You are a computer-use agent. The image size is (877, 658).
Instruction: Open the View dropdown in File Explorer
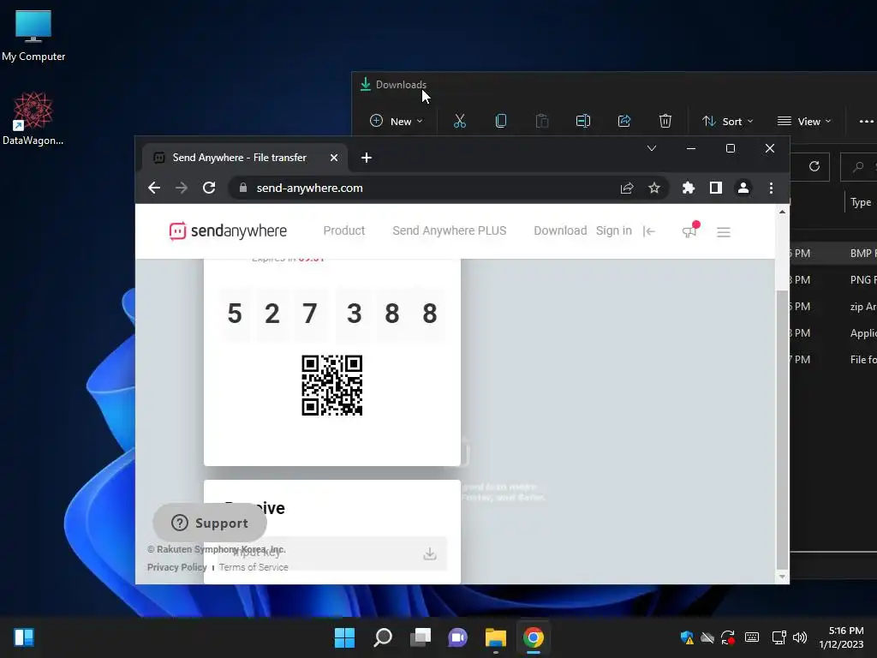point(803,121)
